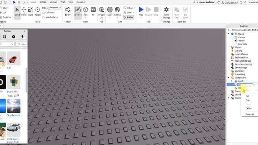Switch to the TEST ribbon tab
The height and width of the screenshot is (145, 258).
(x=63, y=2)
